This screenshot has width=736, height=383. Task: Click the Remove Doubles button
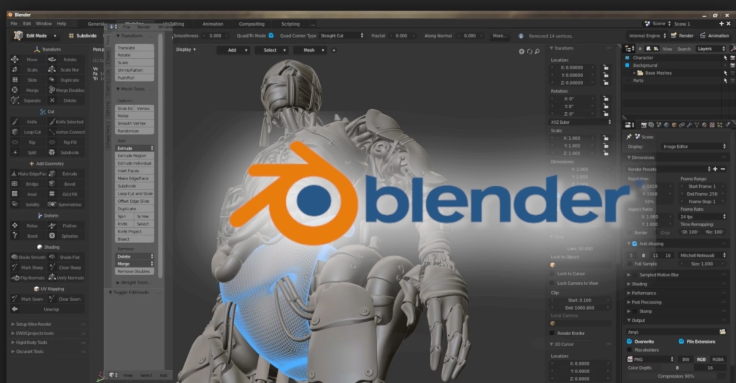tap(135, 271)
